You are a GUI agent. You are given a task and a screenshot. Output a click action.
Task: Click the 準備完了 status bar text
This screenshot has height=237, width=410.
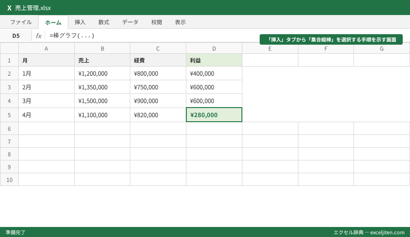(15, 232)
